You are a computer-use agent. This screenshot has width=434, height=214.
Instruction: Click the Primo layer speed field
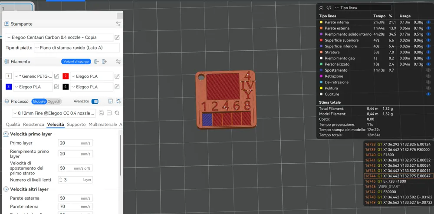pos(75,143)
